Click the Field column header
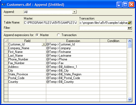 pyautogui.click(x=27, y=41)
